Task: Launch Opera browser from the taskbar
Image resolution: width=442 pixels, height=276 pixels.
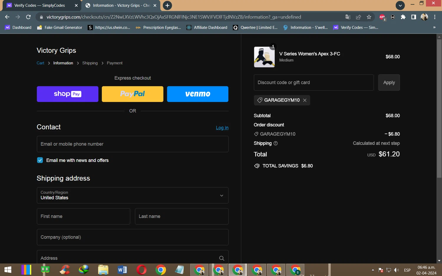Action: pyautogui.click(x=141, y=270)
